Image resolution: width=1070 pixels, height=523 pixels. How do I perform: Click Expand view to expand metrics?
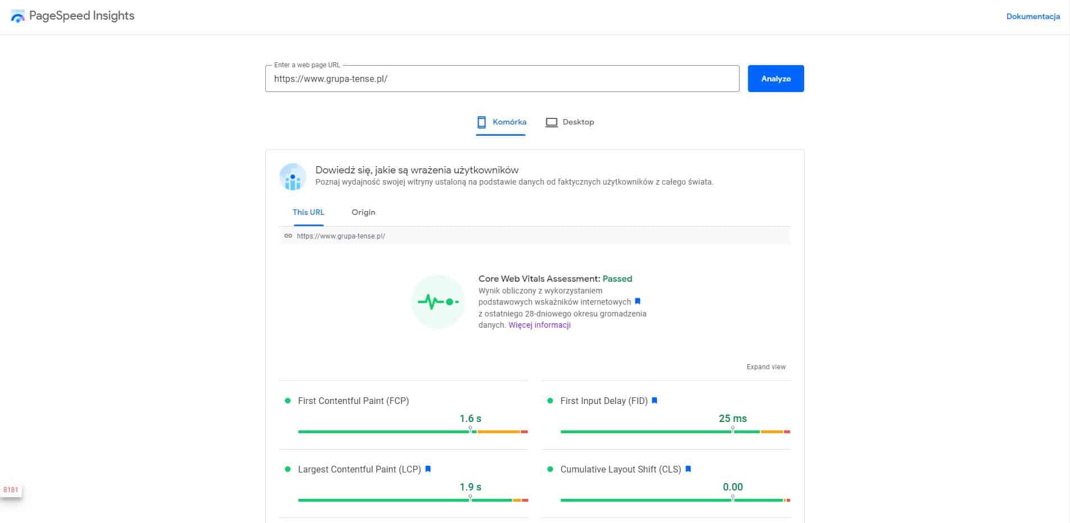(766, 367)
